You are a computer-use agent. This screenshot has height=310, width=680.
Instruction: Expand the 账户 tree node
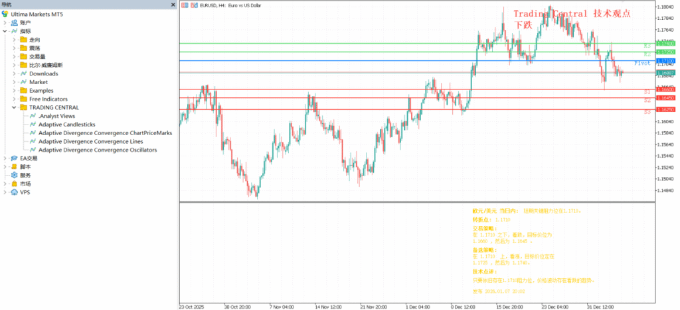pos(5,23)
